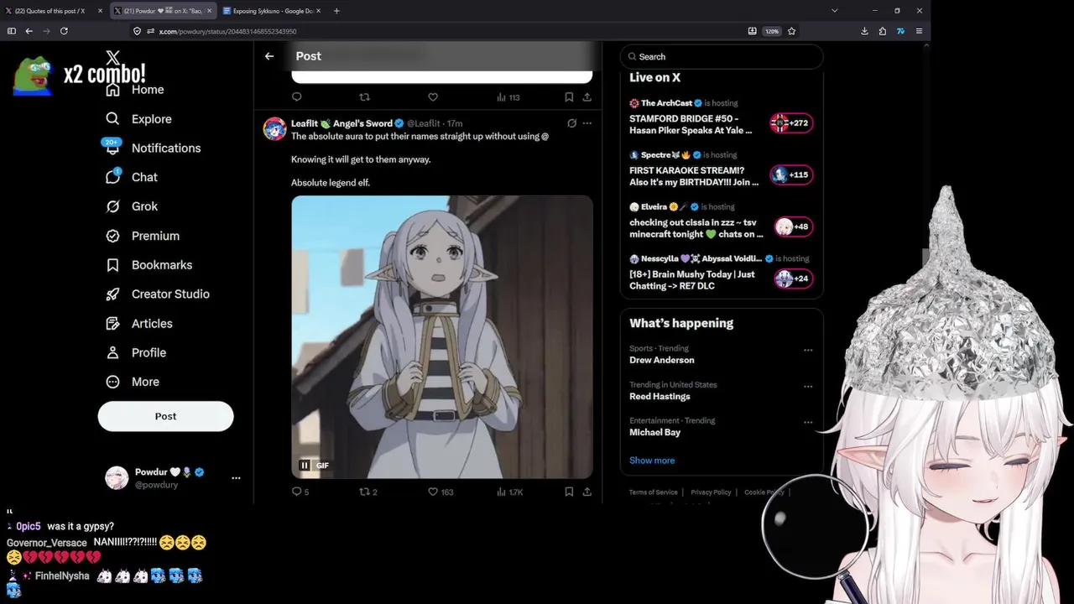
Task: View analytics showing 113 views
Action: click(x=508, y=97)
